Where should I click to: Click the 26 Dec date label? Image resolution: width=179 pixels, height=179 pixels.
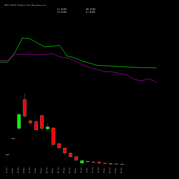pos(18,170)
